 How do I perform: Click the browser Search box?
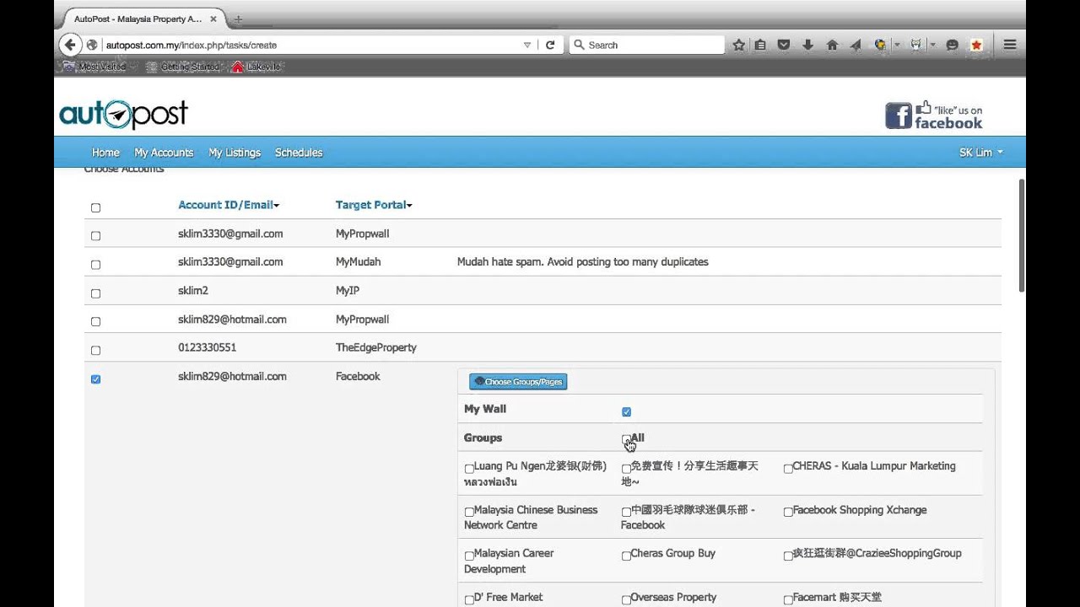pyautogui.click(x=647, y=45)
